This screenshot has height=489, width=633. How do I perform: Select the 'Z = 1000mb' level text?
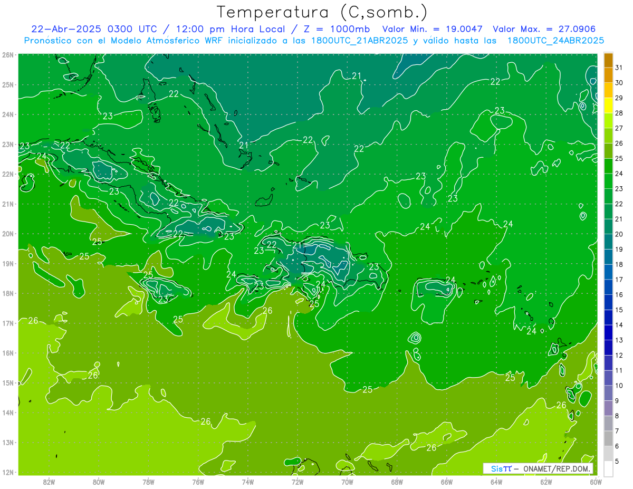337,29
